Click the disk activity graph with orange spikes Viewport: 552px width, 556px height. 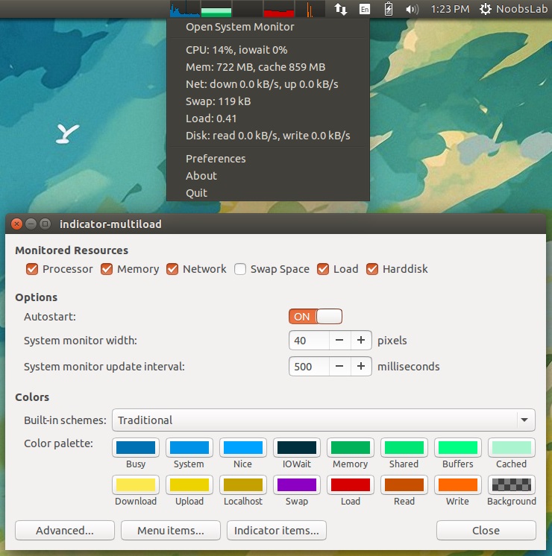click(x=310, y=9)
